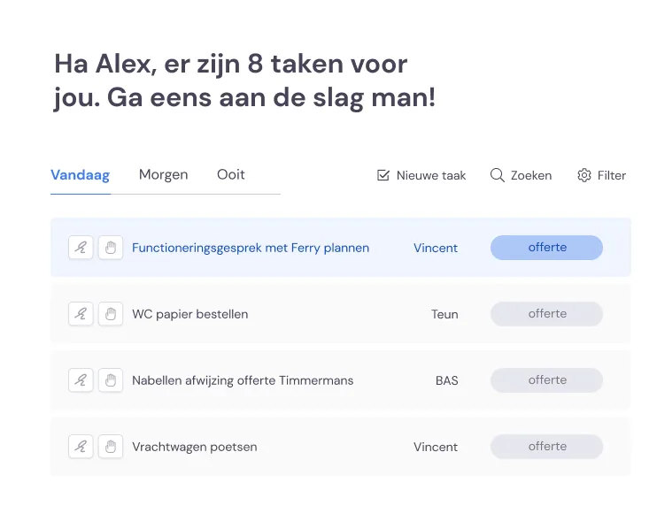
Task: Click Vincent on Functioneringsgesprek row
Action: pos(436,248)
